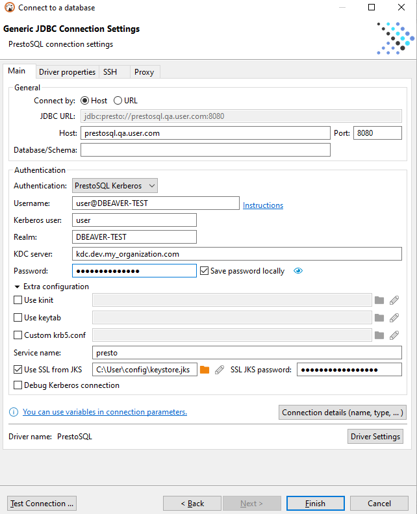Click the DBeaver icon in title bar
Image resolution: width=417 pixels, height=514 pixels.
[10, 7]
